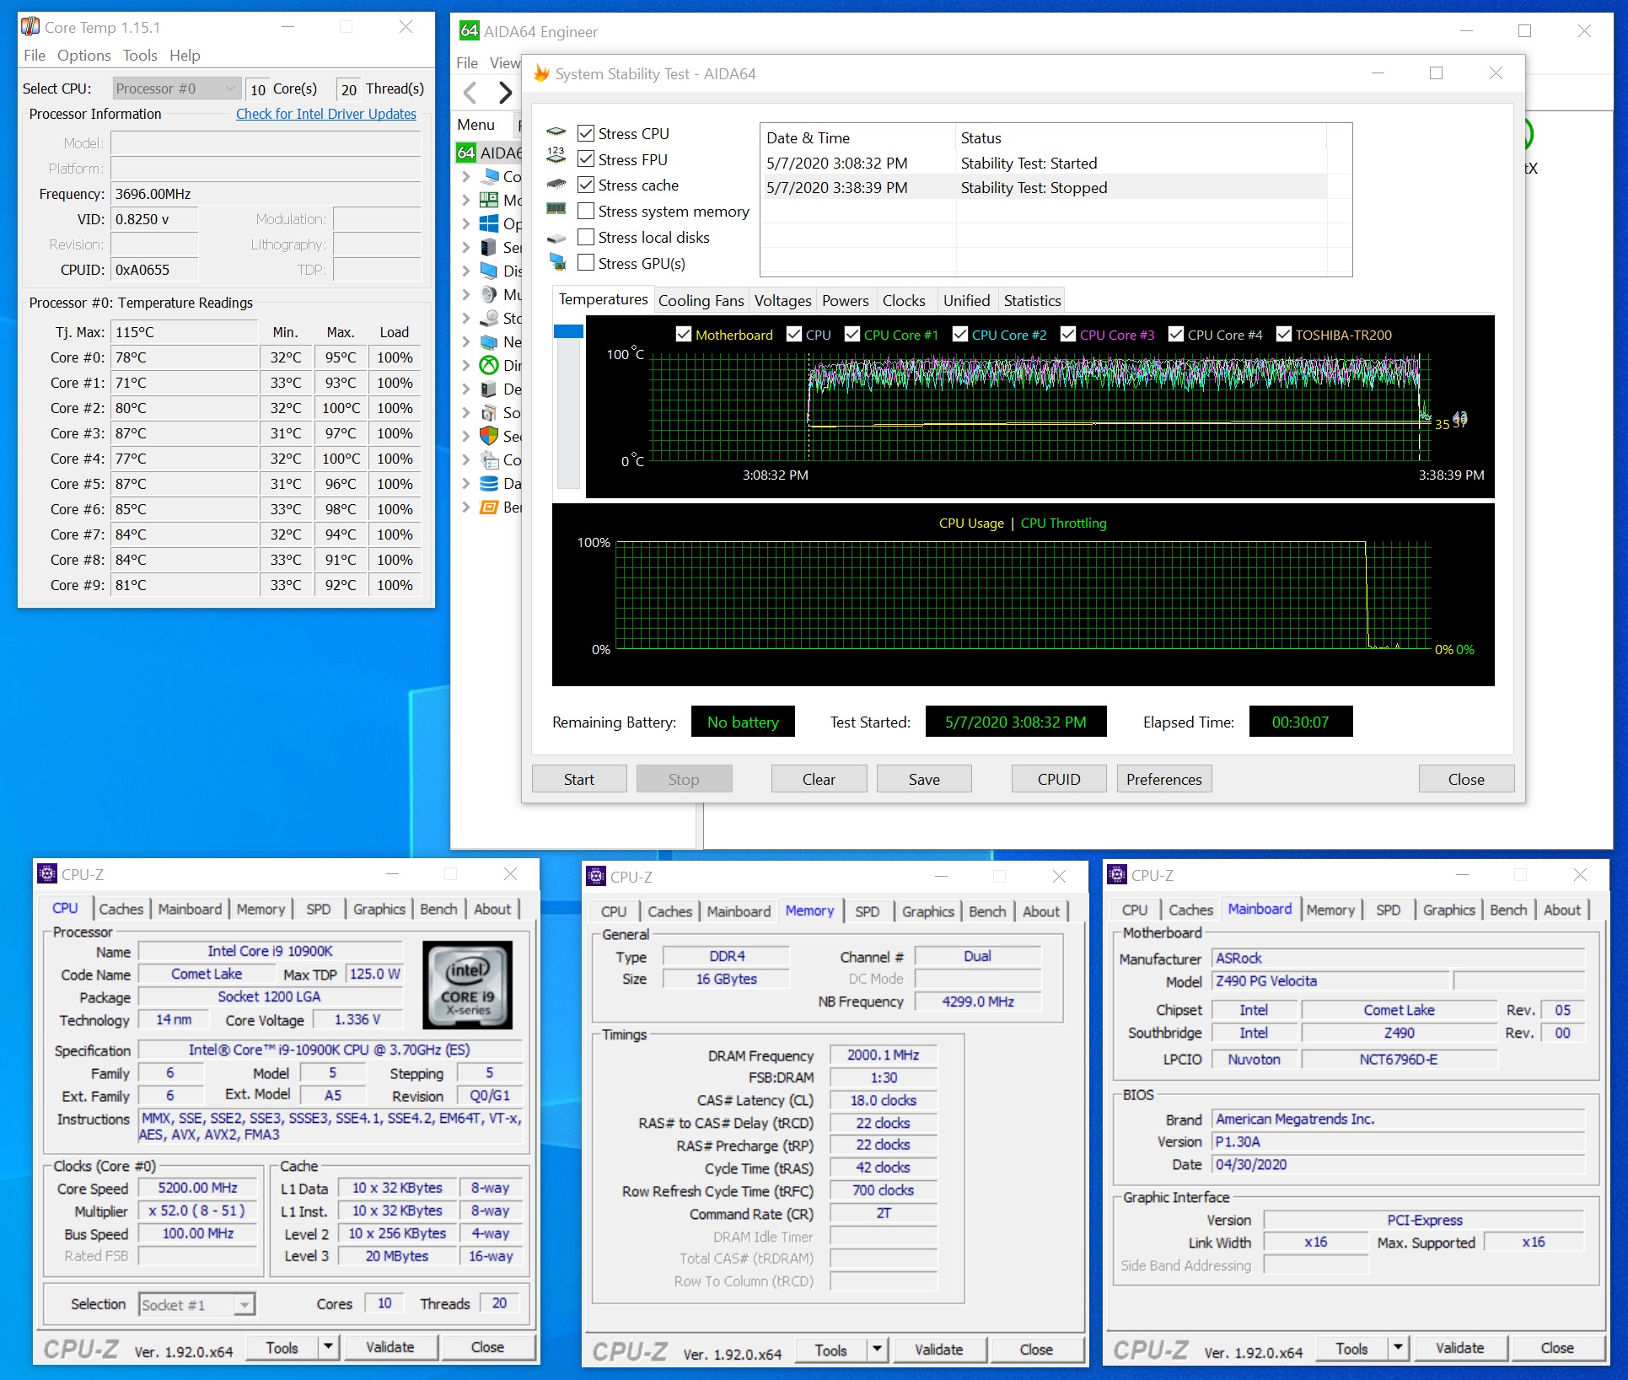Click the Core Temp title bar app icon

pos(30,26)
